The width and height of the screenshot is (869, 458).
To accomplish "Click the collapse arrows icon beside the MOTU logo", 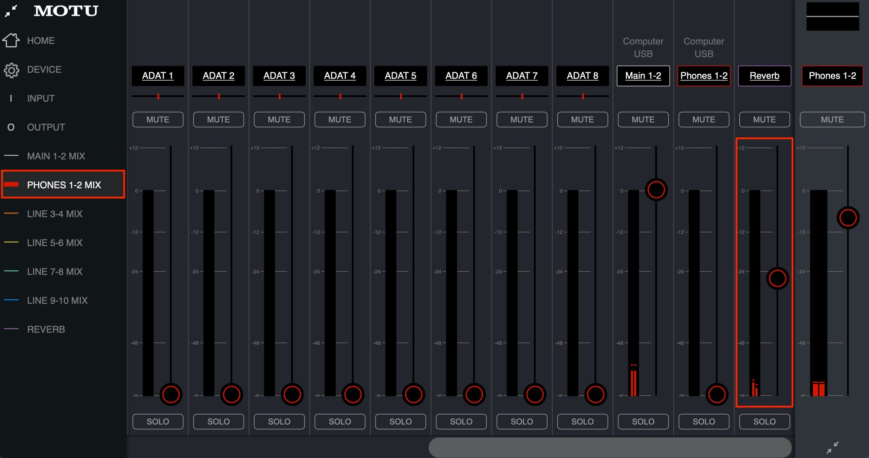I will click(11, 11).
